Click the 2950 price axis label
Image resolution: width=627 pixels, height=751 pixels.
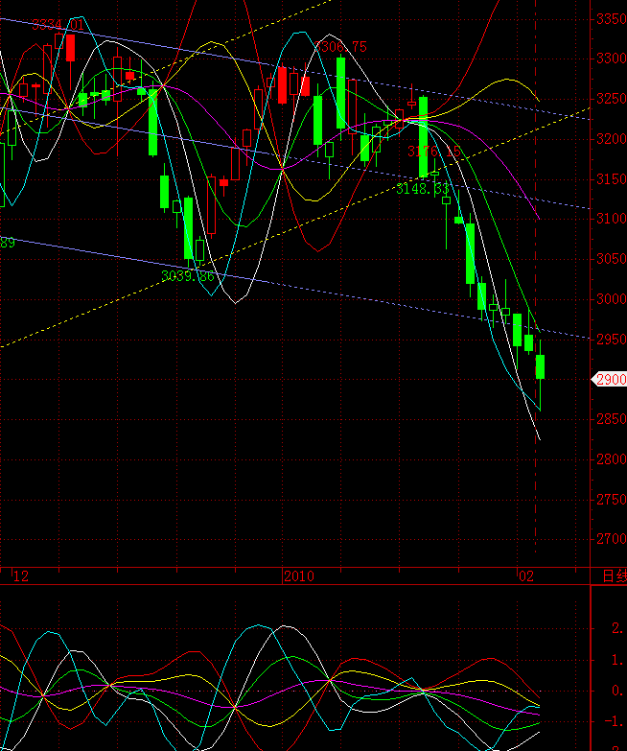point(612,340)
